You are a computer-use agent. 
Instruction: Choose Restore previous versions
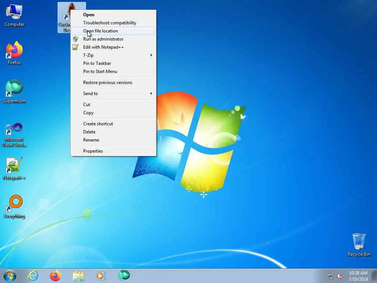(x=113, y=83)
